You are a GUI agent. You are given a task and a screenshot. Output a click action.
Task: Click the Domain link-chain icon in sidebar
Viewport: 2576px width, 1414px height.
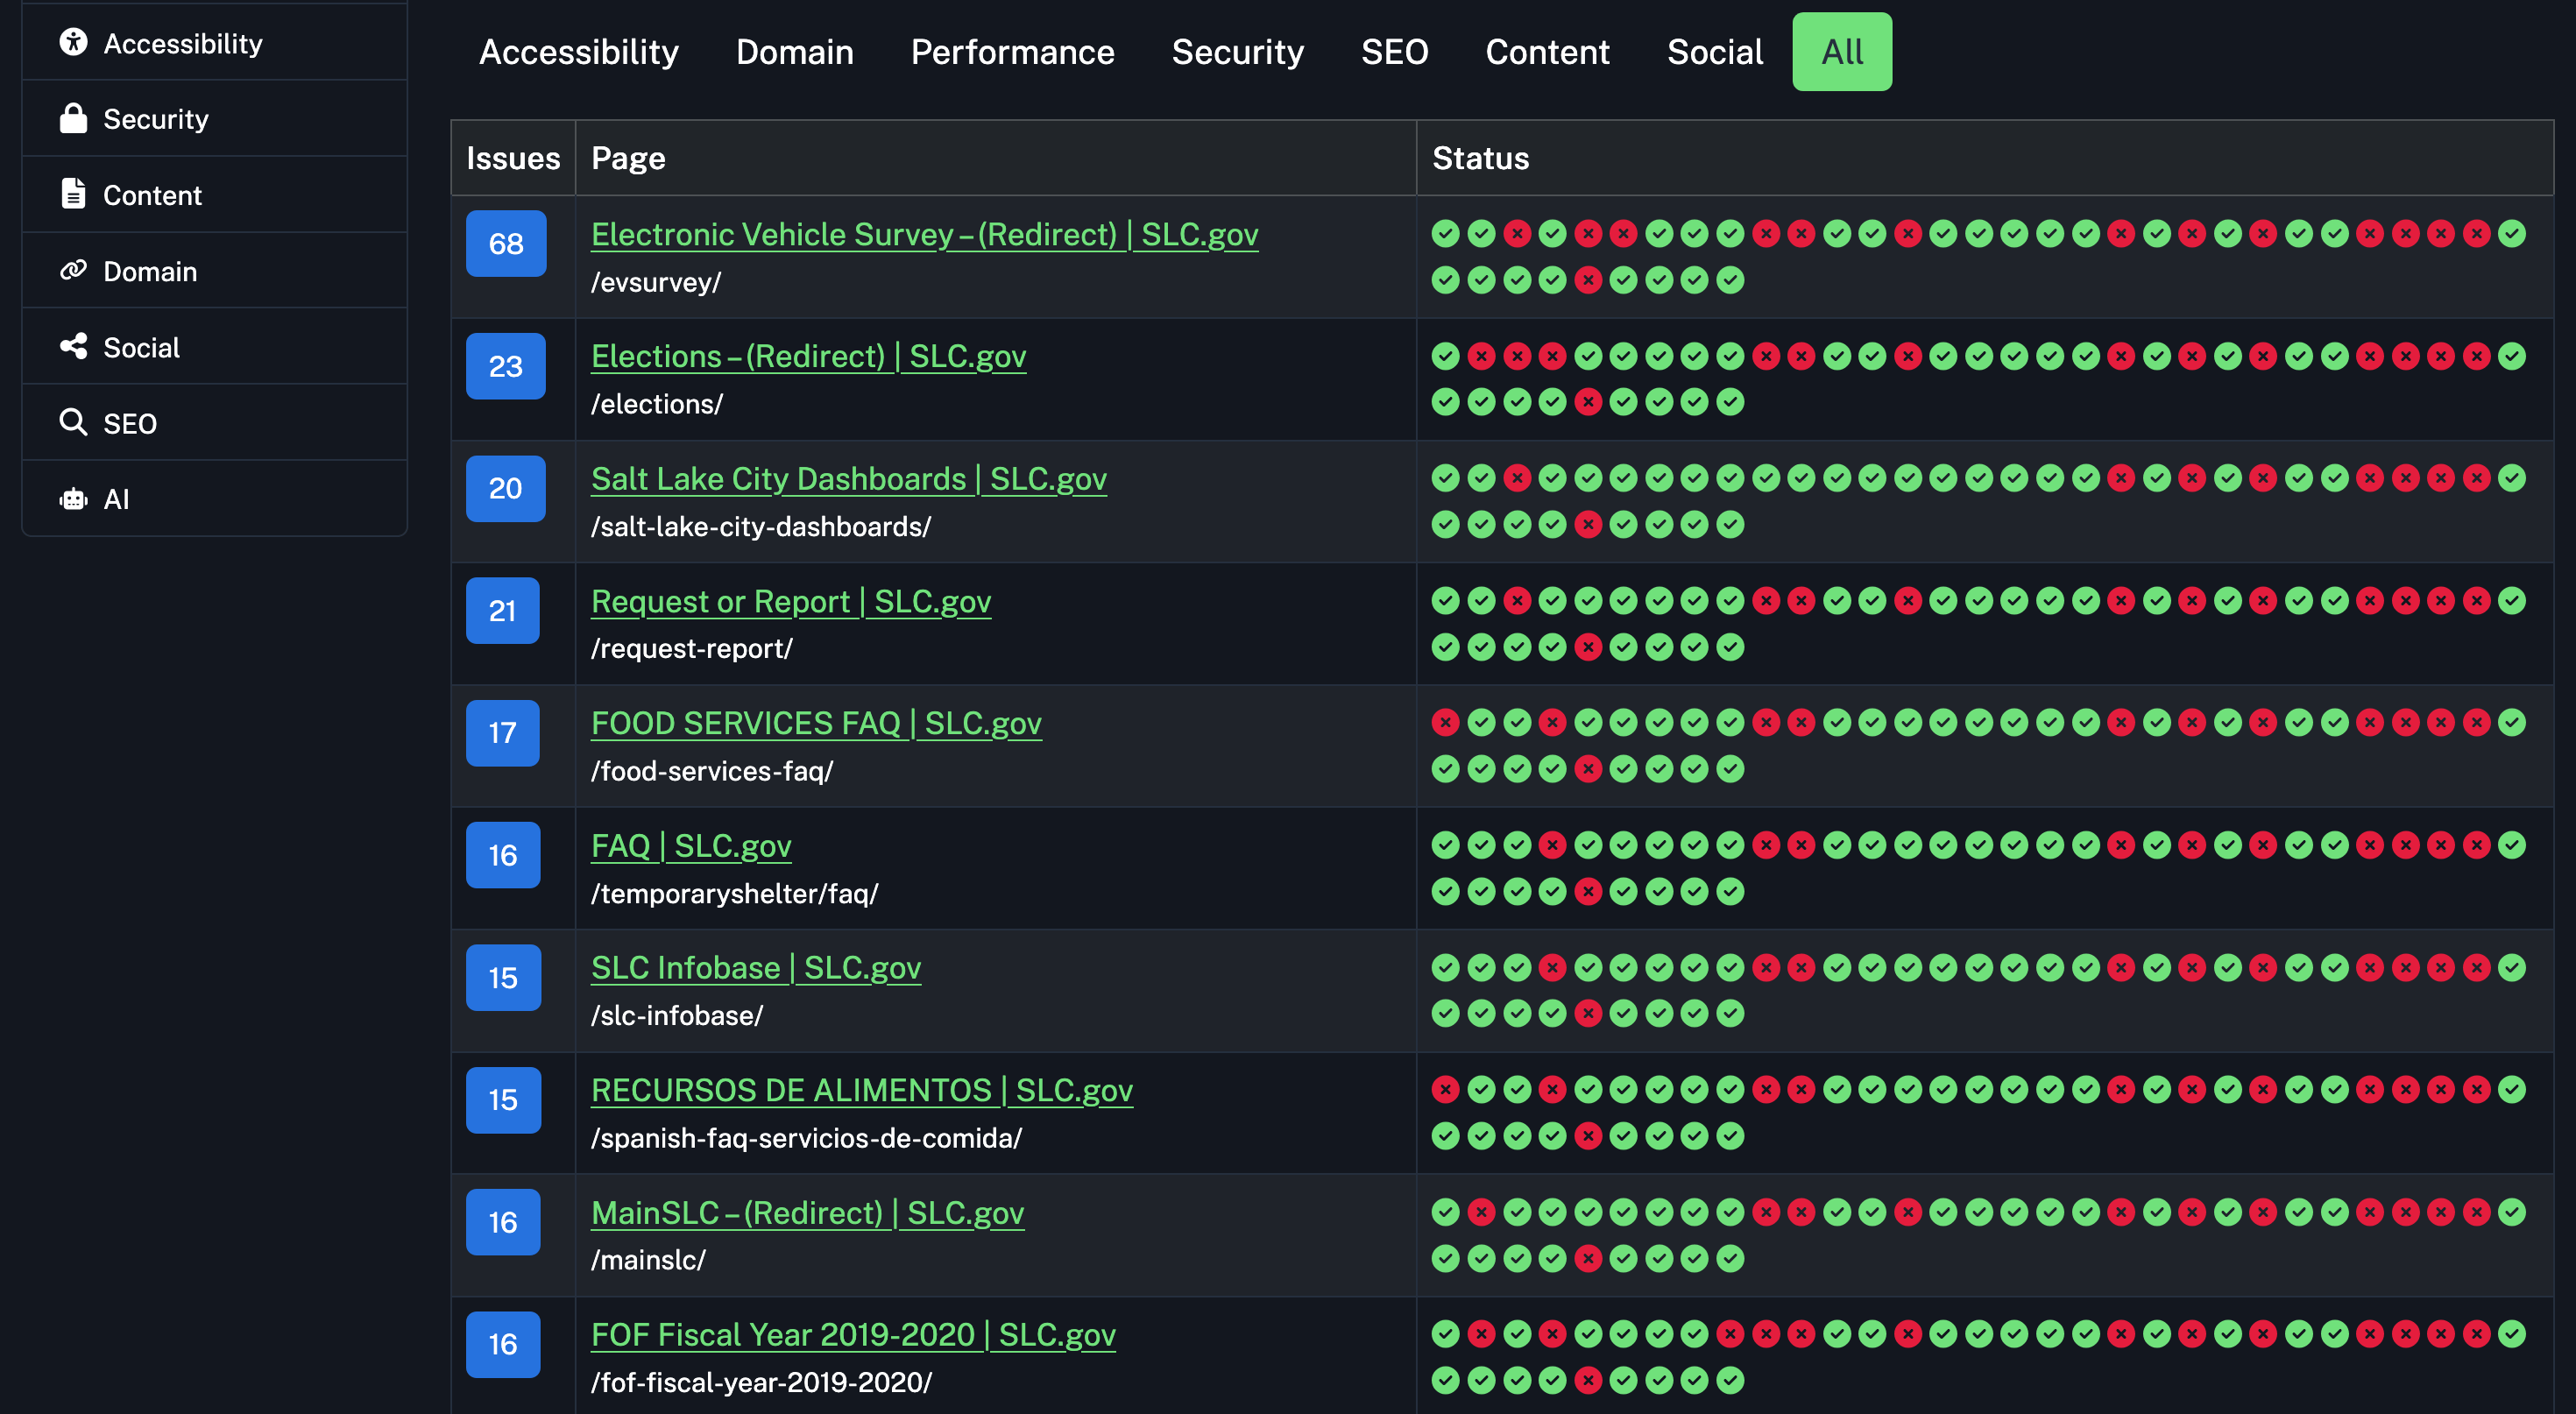[73, 270]
